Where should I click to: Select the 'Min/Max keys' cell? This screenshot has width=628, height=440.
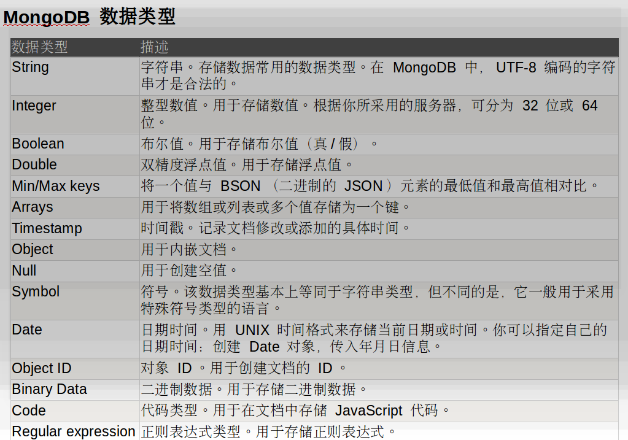point(75,186)
